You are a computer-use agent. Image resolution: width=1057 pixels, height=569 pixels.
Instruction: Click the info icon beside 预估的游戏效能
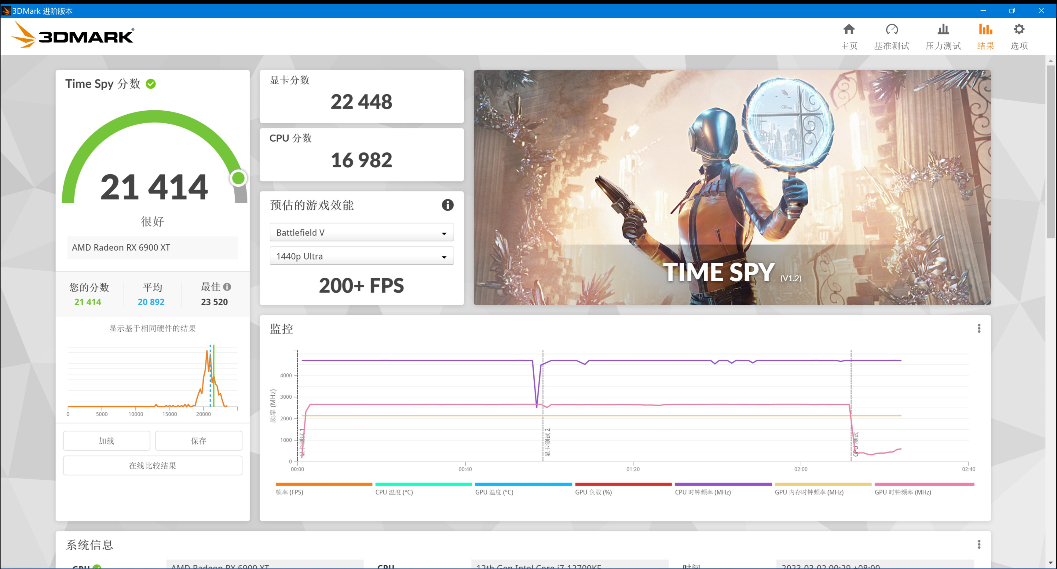click(447, 205)
